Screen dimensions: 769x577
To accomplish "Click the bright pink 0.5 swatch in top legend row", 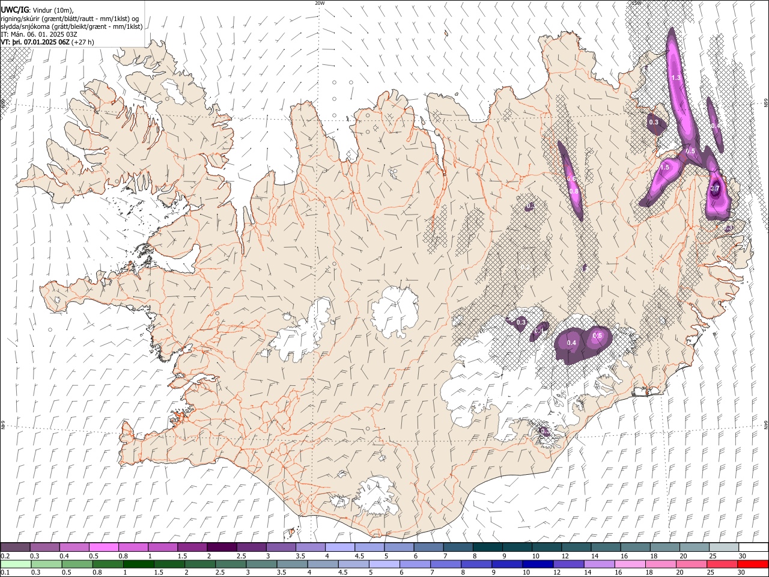I will (104, 547).
